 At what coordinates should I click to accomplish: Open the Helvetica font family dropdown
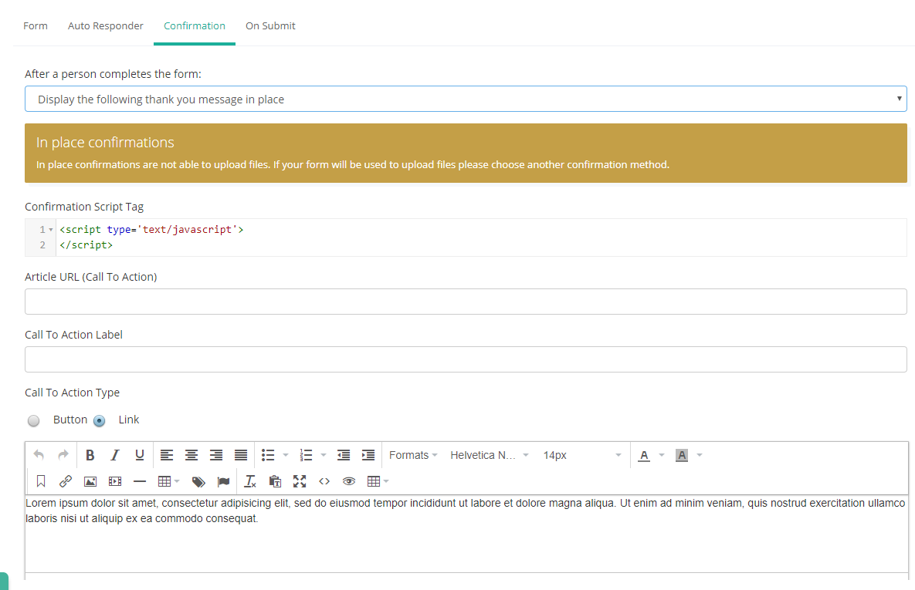point(489,455)
